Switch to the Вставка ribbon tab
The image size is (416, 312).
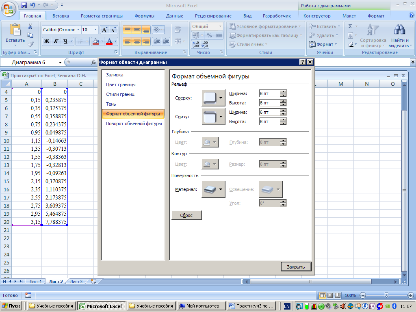tap(61, 16)
